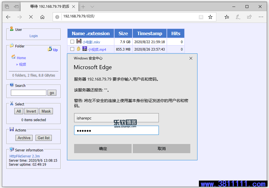This screenshot has width=269, height=188.
Task: Click the password input field
Action: (x=116, y=130)
